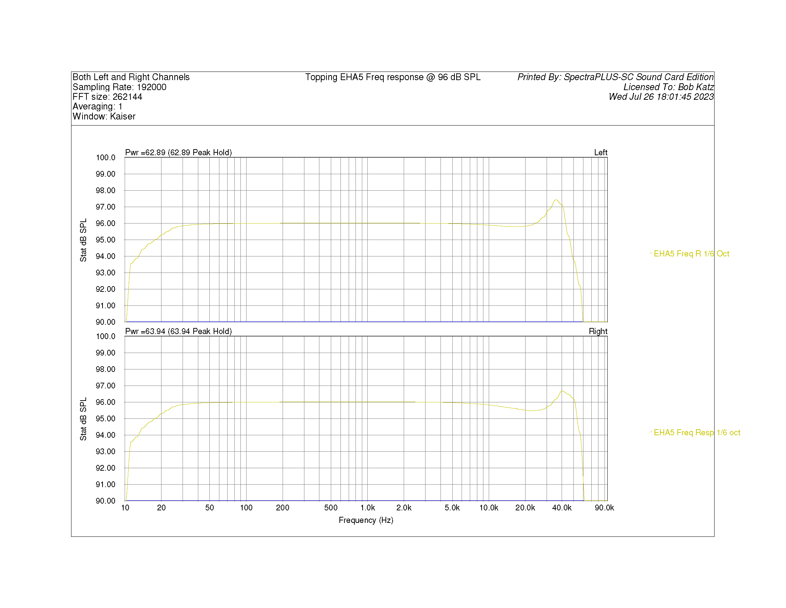Click the Sampling Rate: 192000 text
786x608 pixels.
coord(119,87)
